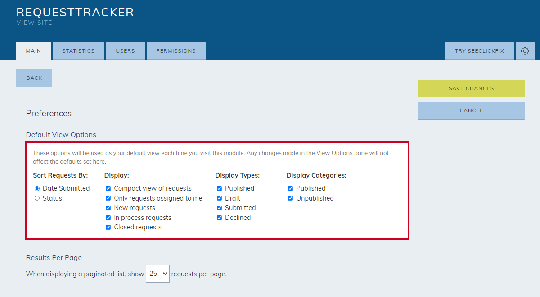Toggle Compact view of requests checkbox
Viewport: 540px width, 297px height.
point(108,188)
